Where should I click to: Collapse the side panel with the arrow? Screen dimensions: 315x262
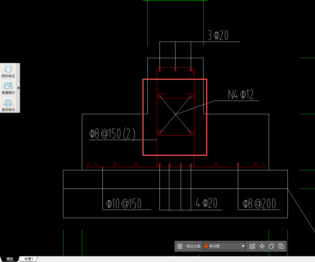coord(18,88)
